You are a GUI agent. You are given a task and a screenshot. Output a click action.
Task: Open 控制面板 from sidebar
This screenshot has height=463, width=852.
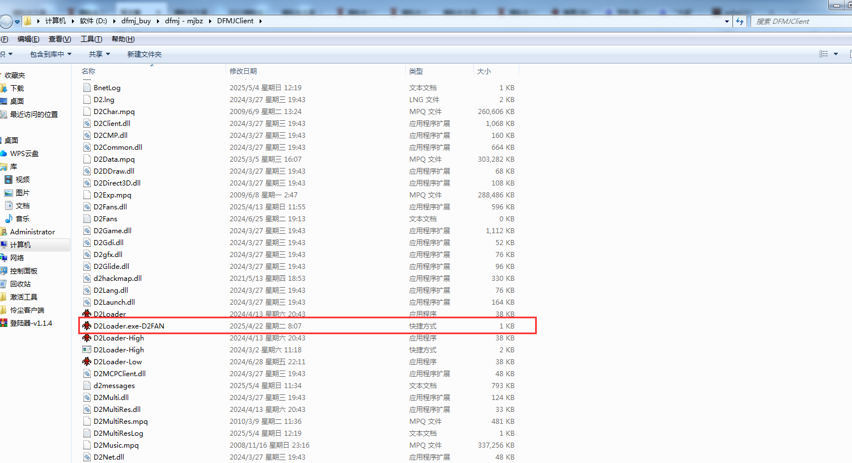(24, 271)
